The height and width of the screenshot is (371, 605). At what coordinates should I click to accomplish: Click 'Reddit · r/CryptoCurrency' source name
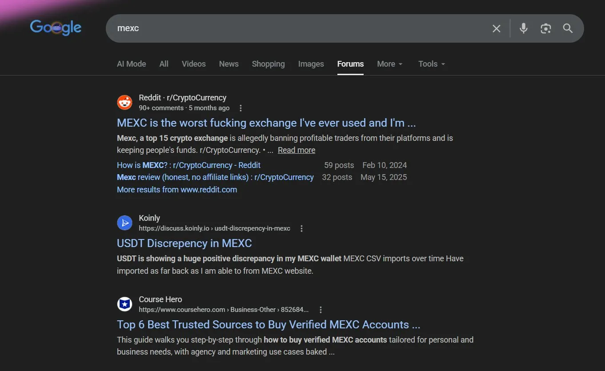coord(183,98)
